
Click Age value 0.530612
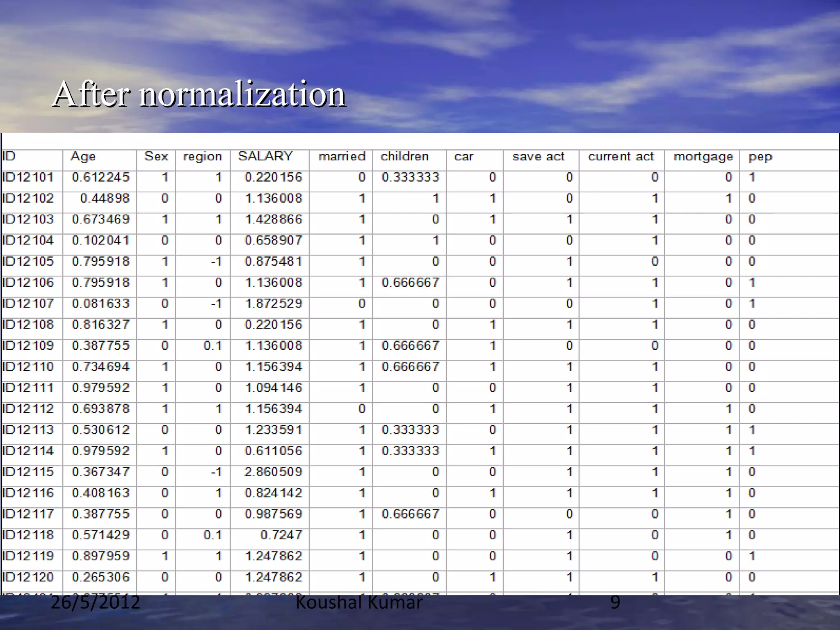coord(101,430)
